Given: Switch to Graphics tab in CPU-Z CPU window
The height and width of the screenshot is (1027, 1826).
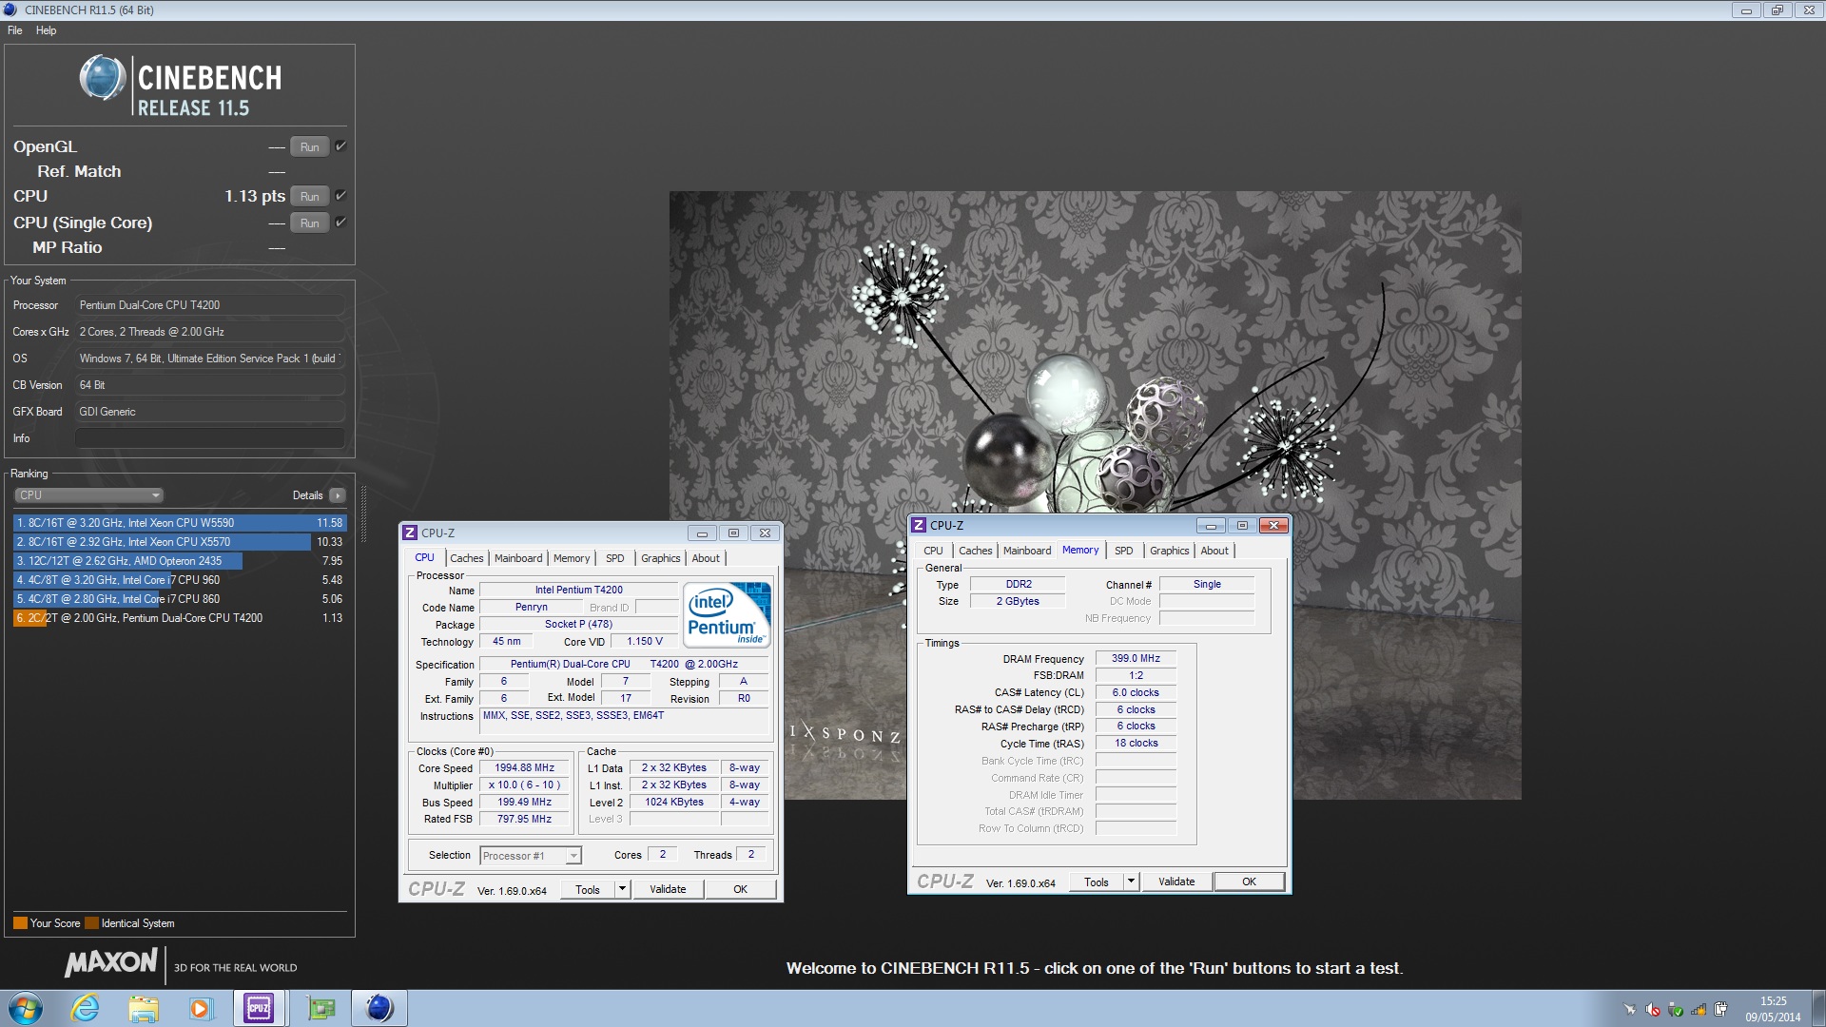Looking at the screenshot, I should click(x=660, y=558).
